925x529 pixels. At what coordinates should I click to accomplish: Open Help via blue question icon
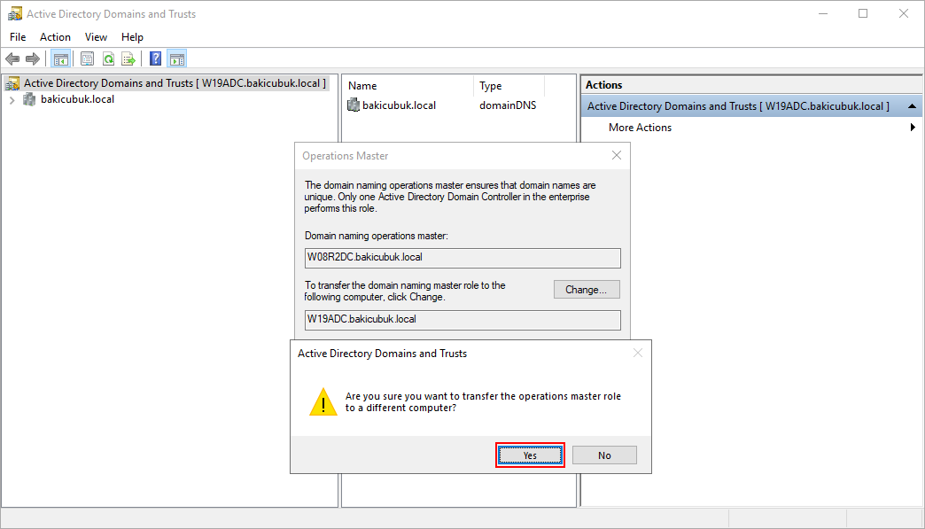coord(156,59)
